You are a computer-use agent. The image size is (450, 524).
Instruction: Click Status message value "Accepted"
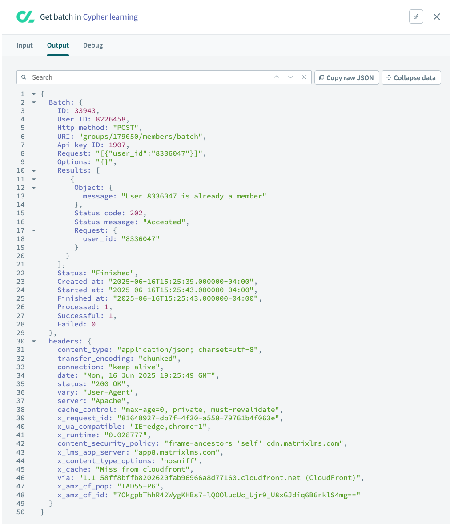click(x=164, y=222)
